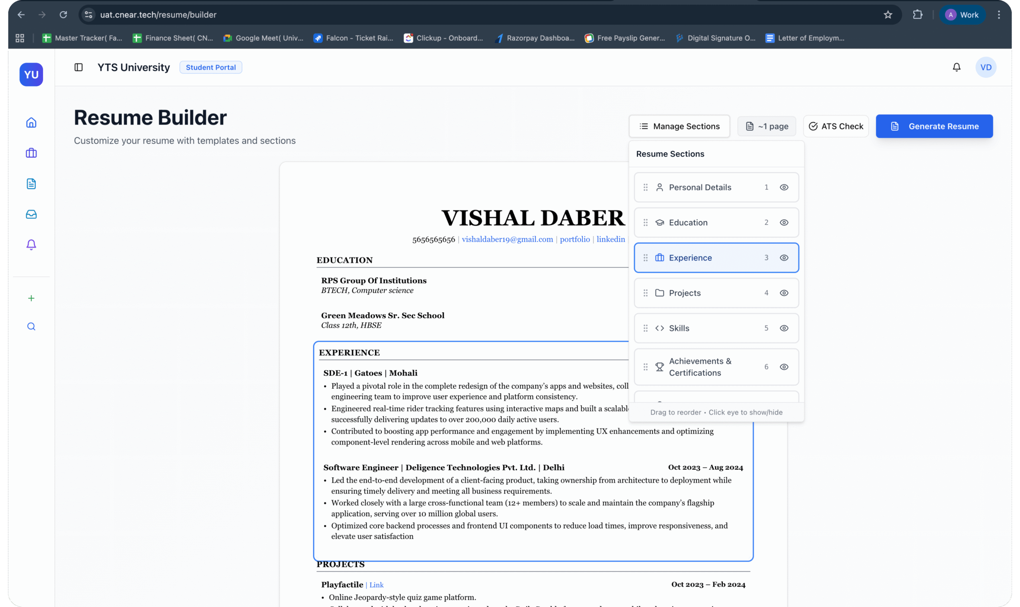This screenshot has height=607, width=1020.
Task: Toggle visibility of the Education section
Action: (783, 223)
